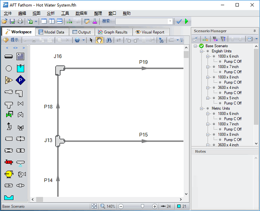Open the Graph Results tab
This screenshot has width=260, height=211.
click(x=112, y=32)
